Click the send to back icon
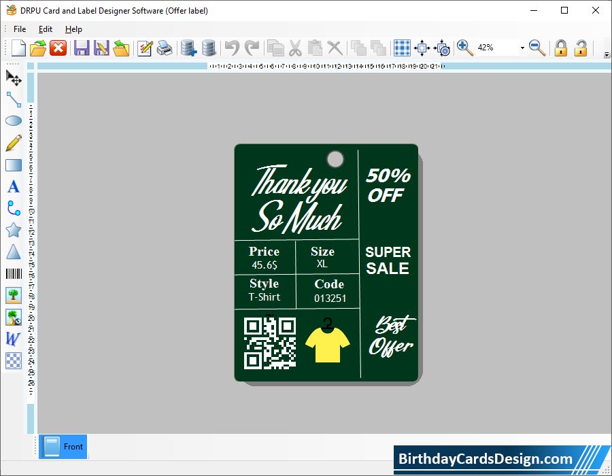 (378, 48)
